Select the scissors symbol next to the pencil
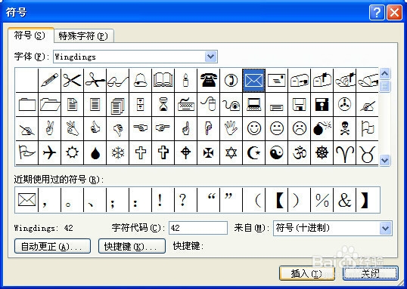Viewport: 407px width, 289px height. pos(72,80)
